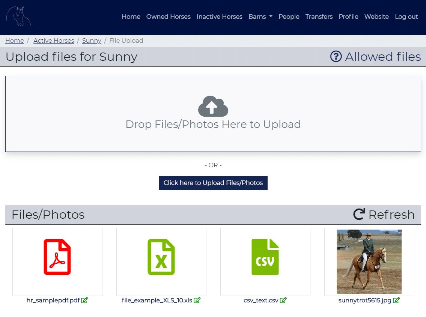The image size is (426, 317).
Task: Open the file_example_XLS_10.xls spreadsheet icon
Action: point(161,257)
